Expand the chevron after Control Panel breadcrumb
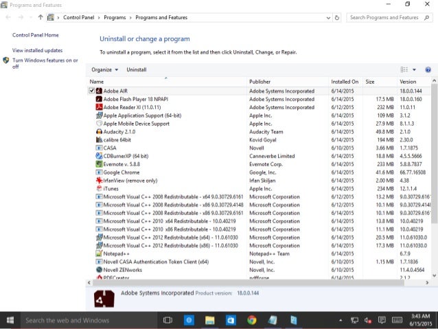The width and height of the screenshot is (438, 329). coord(99,18)
